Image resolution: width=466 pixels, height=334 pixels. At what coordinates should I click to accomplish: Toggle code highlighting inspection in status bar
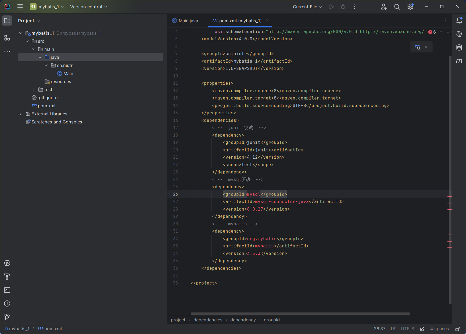[422, 329]
